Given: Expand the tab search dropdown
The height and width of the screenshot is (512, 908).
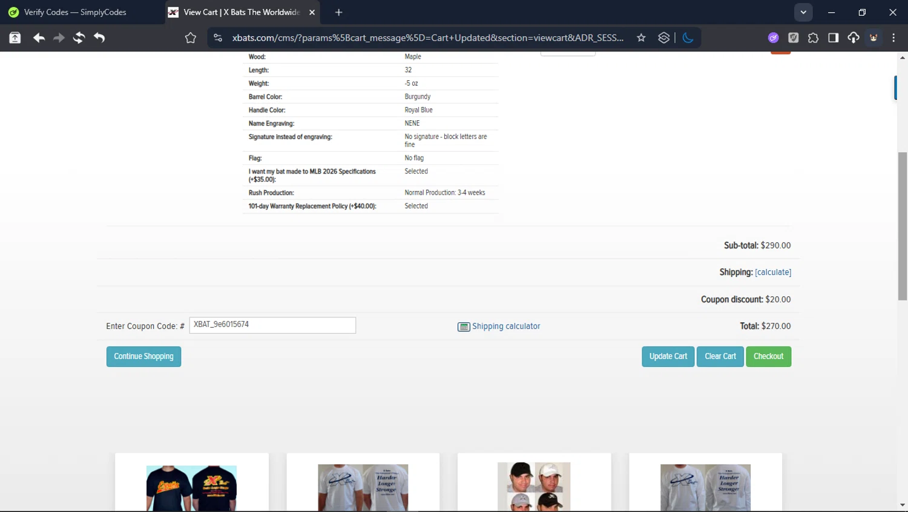Looking at the screenshot, I should (x=803, y=12).
